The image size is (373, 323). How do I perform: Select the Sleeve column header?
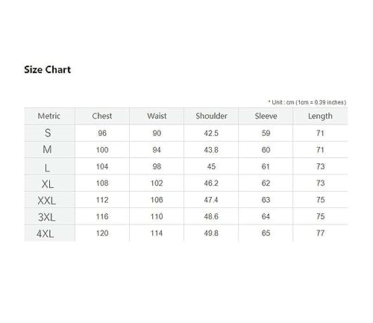[x=266, y=116]
